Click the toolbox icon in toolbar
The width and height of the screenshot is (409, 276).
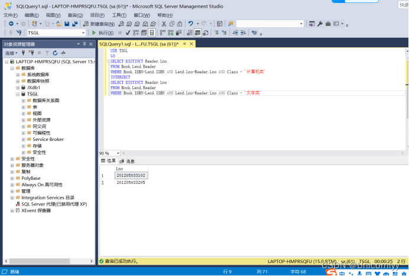328,24
